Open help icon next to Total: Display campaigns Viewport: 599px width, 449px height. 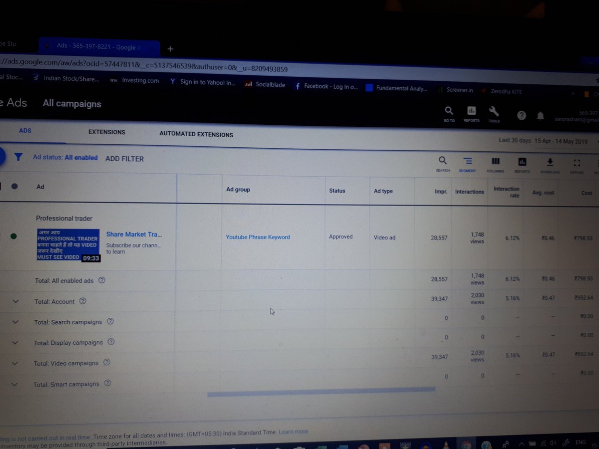(x=111, y=342)
